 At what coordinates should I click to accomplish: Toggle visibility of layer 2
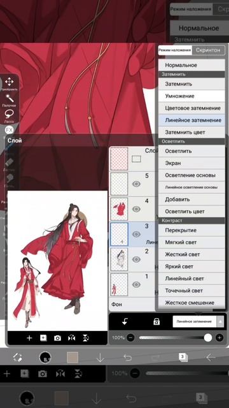[x=136, y=259]
